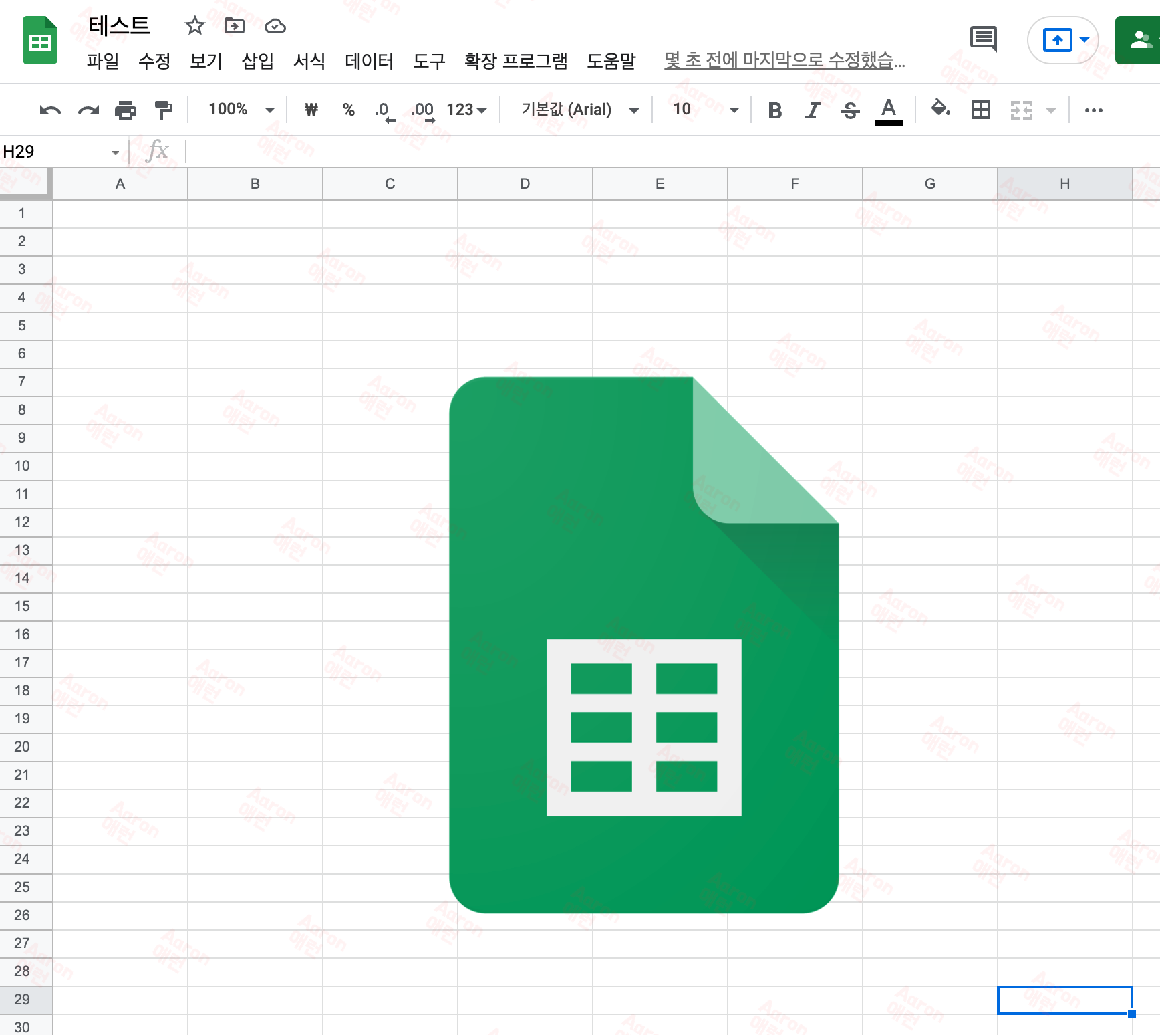This screenshot has height=1035, width=1160.
Task: Open the 서식 menu
Action: click(x=309, y=61)
